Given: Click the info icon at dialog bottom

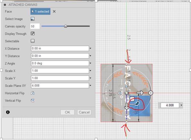Looking at the screenshot, I should pos(8,112).
